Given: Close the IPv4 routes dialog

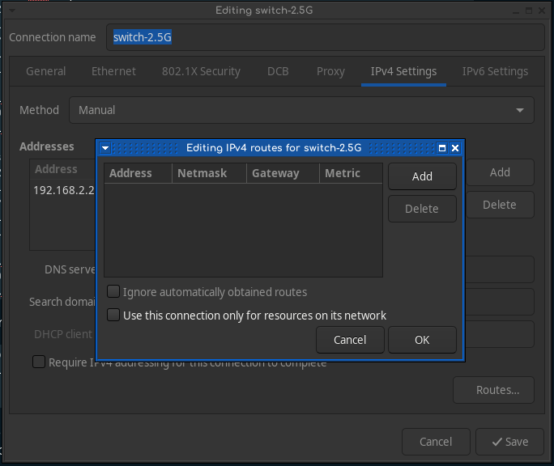Looking at the screenshot, I should pos(455,148).
